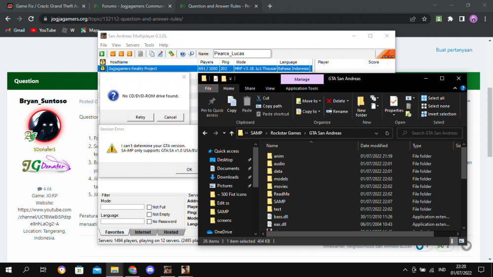Click the green Connect play icon in SA-MP toolbar
This screenshot has width=493, height=277.
pyautogui.click(x=102, y=54)
